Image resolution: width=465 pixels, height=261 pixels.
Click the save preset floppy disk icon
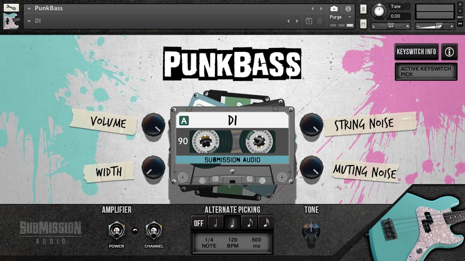(x=309, y=21)
